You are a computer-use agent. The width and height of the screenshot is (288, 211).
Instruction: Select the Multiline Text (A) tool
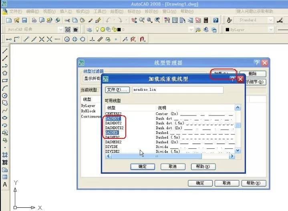(x=5, y=185)
